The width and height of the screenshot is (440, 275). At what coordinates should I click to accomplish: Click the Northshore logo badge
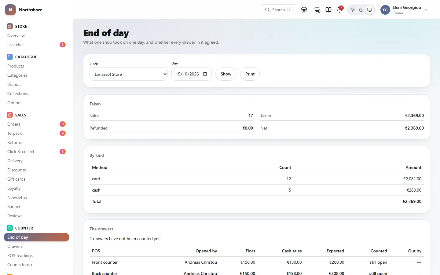pos(10,10)
